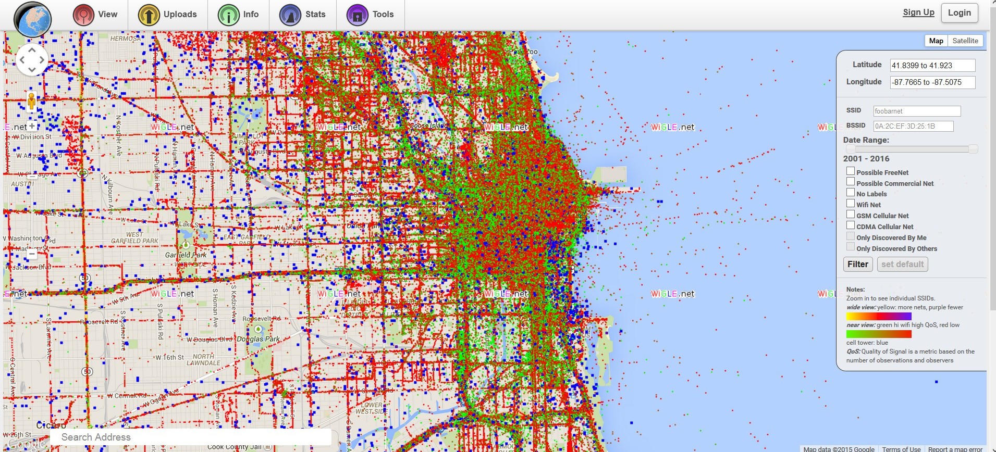Check the Wifi Net filter option

point(851,204)
